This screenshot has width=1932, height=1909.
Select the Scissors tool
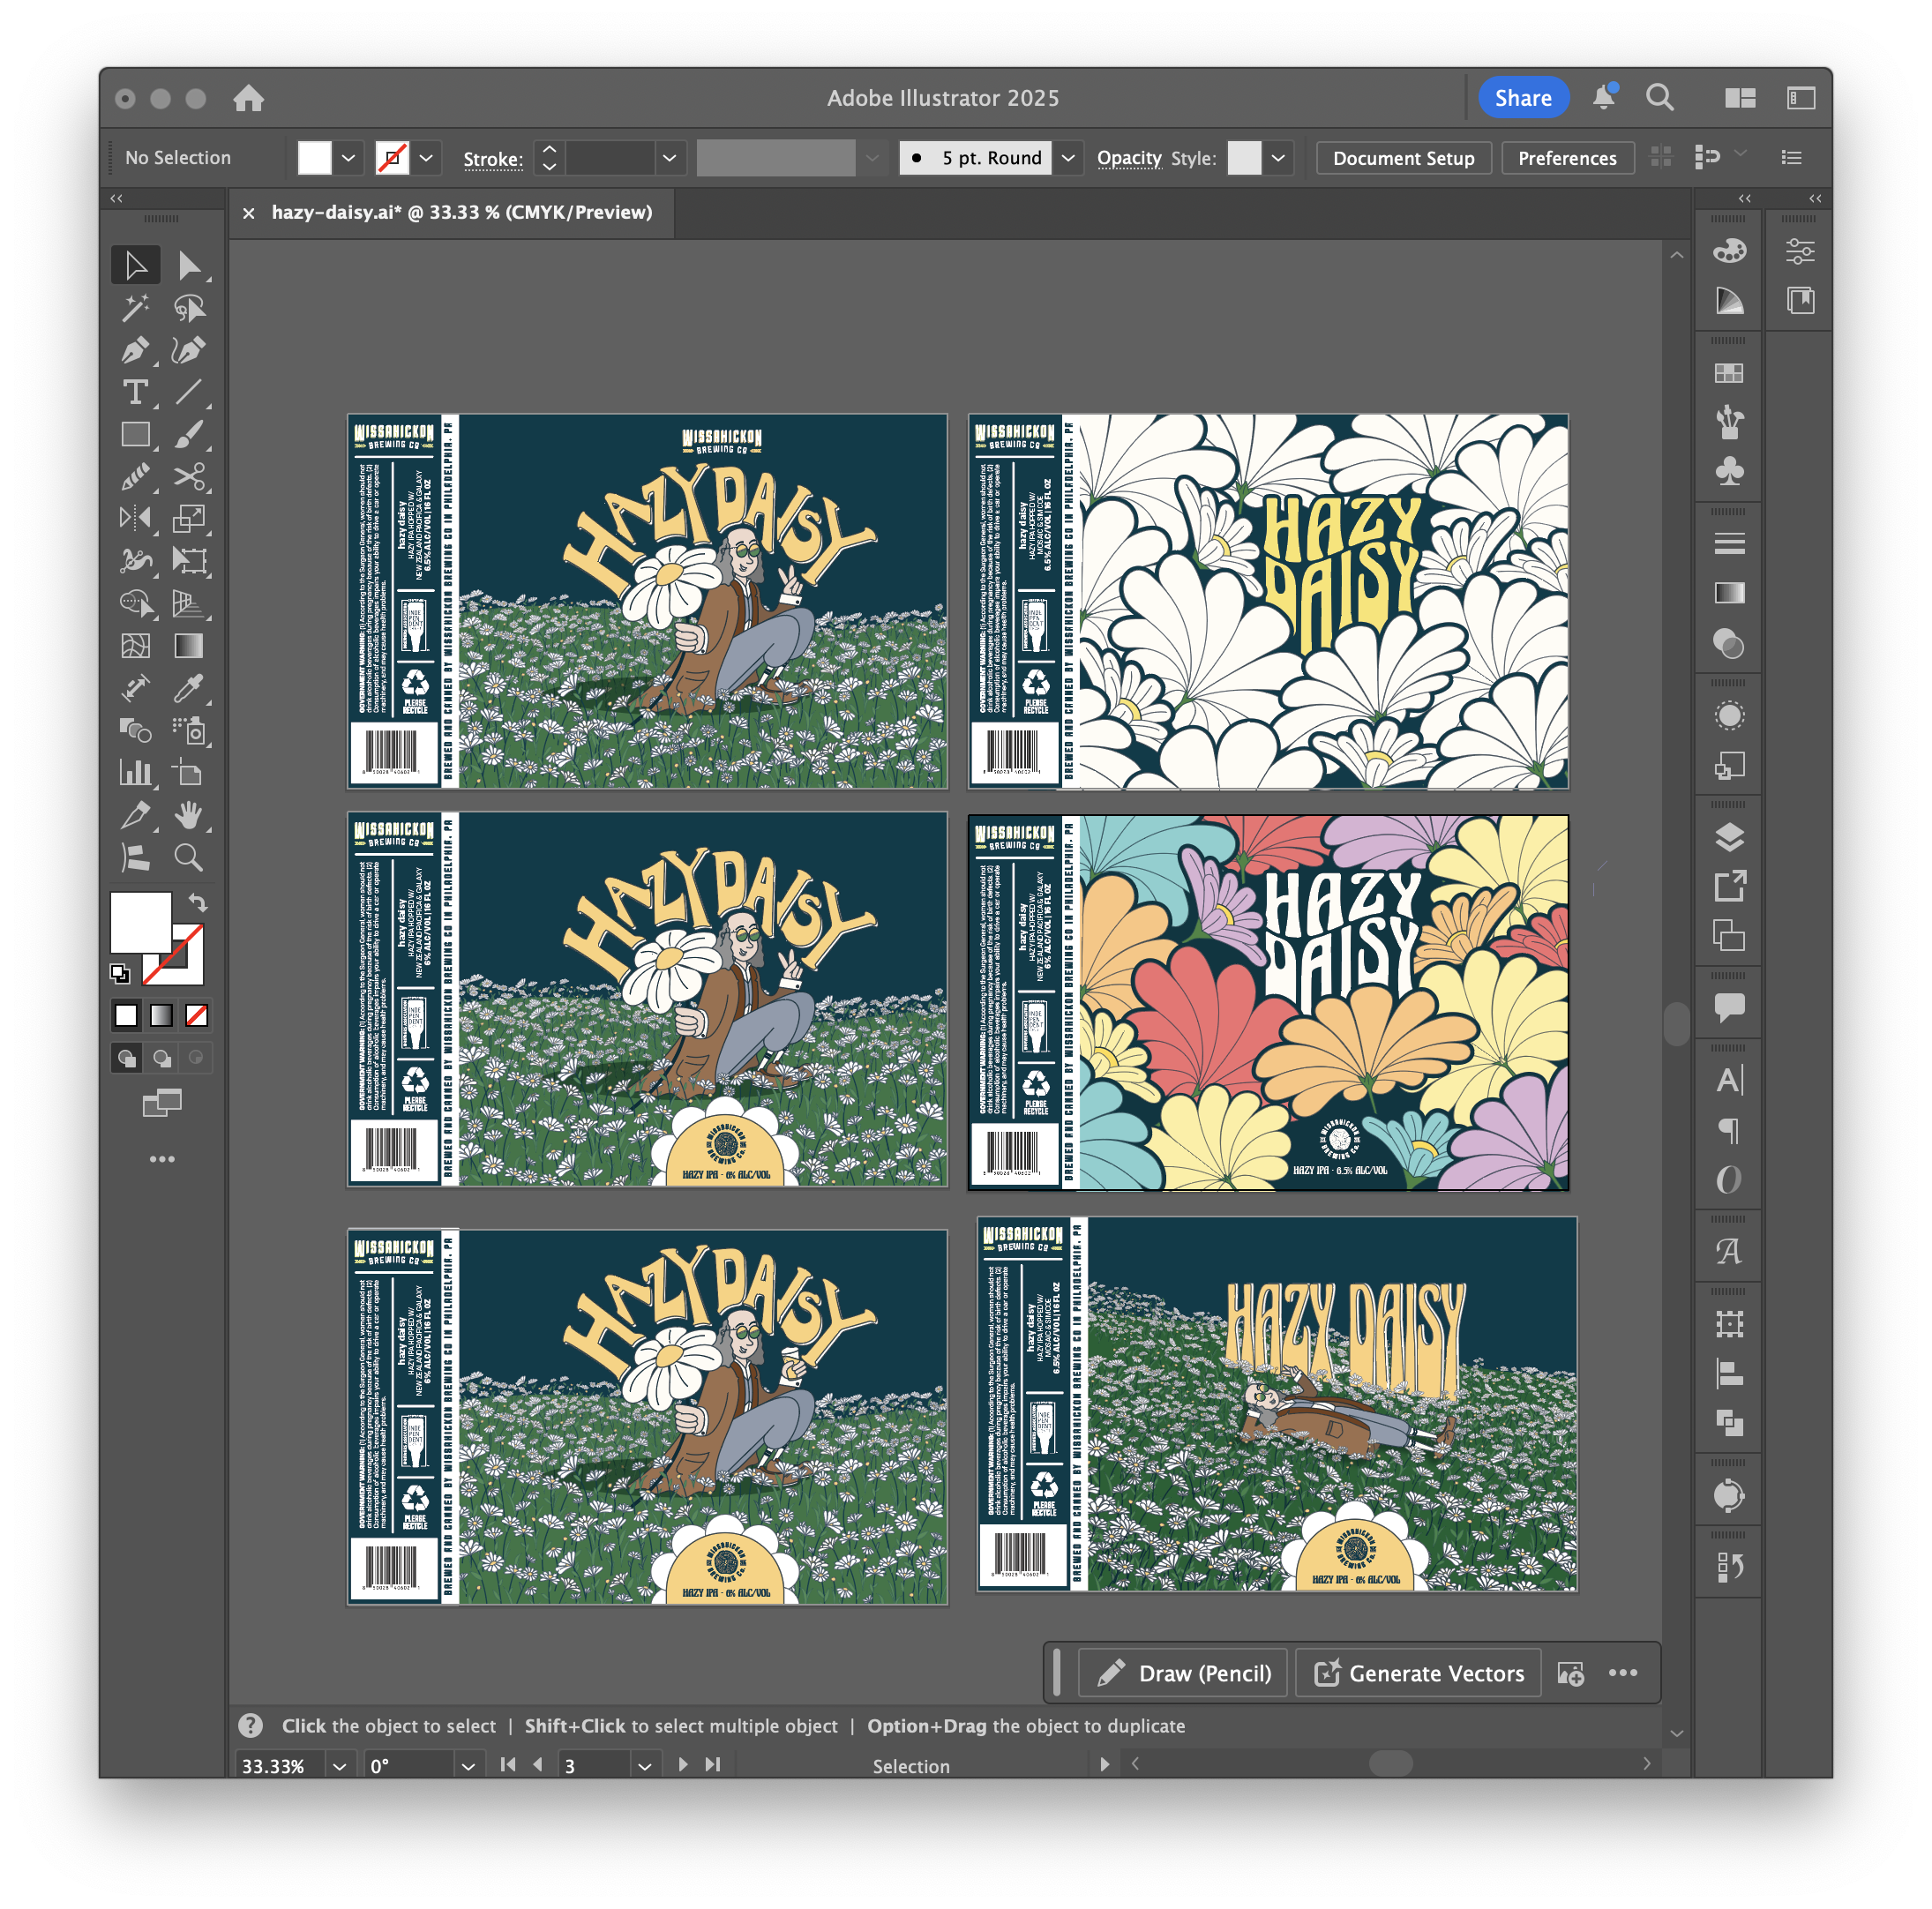(189, 477)
